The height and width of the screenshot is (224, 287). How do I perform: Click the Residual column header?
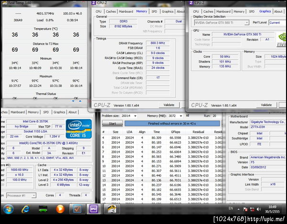coord(198,132)
